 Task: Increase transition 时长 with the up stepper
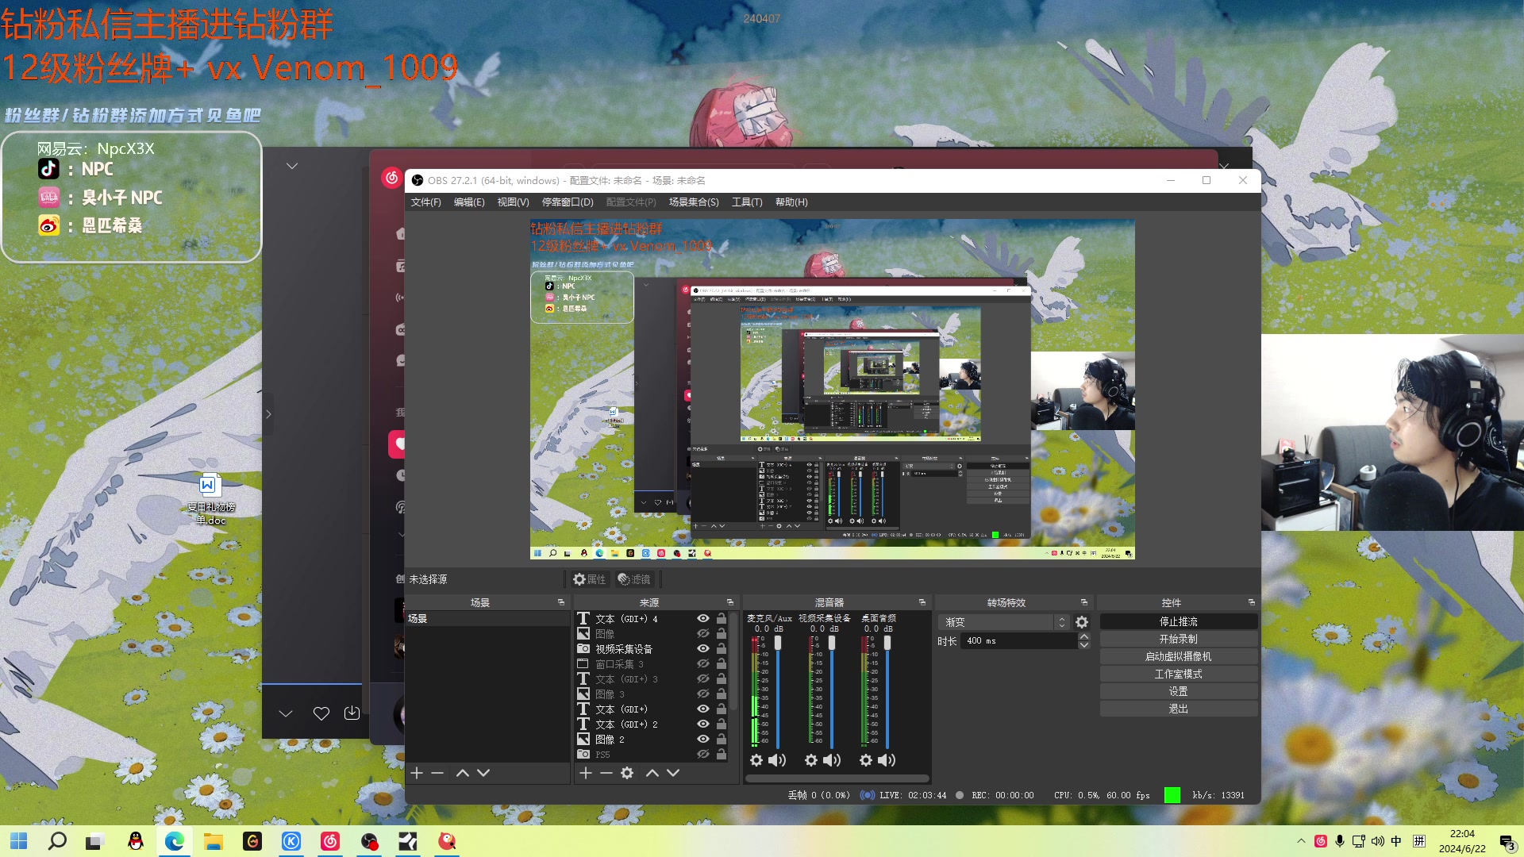click(1084, 636)
